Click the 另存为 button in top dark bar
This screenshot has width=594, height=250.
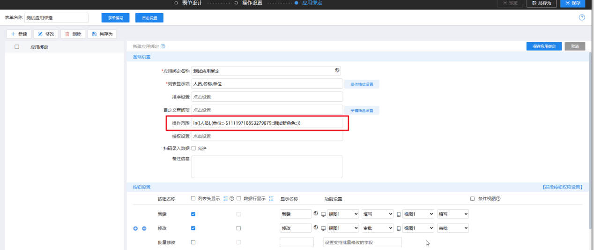(542, 3)
